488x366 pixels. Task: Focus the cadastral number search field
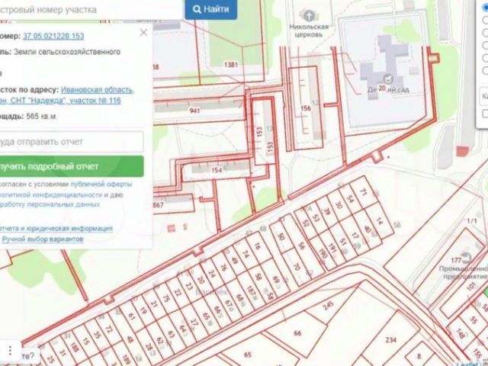[90, 9]
